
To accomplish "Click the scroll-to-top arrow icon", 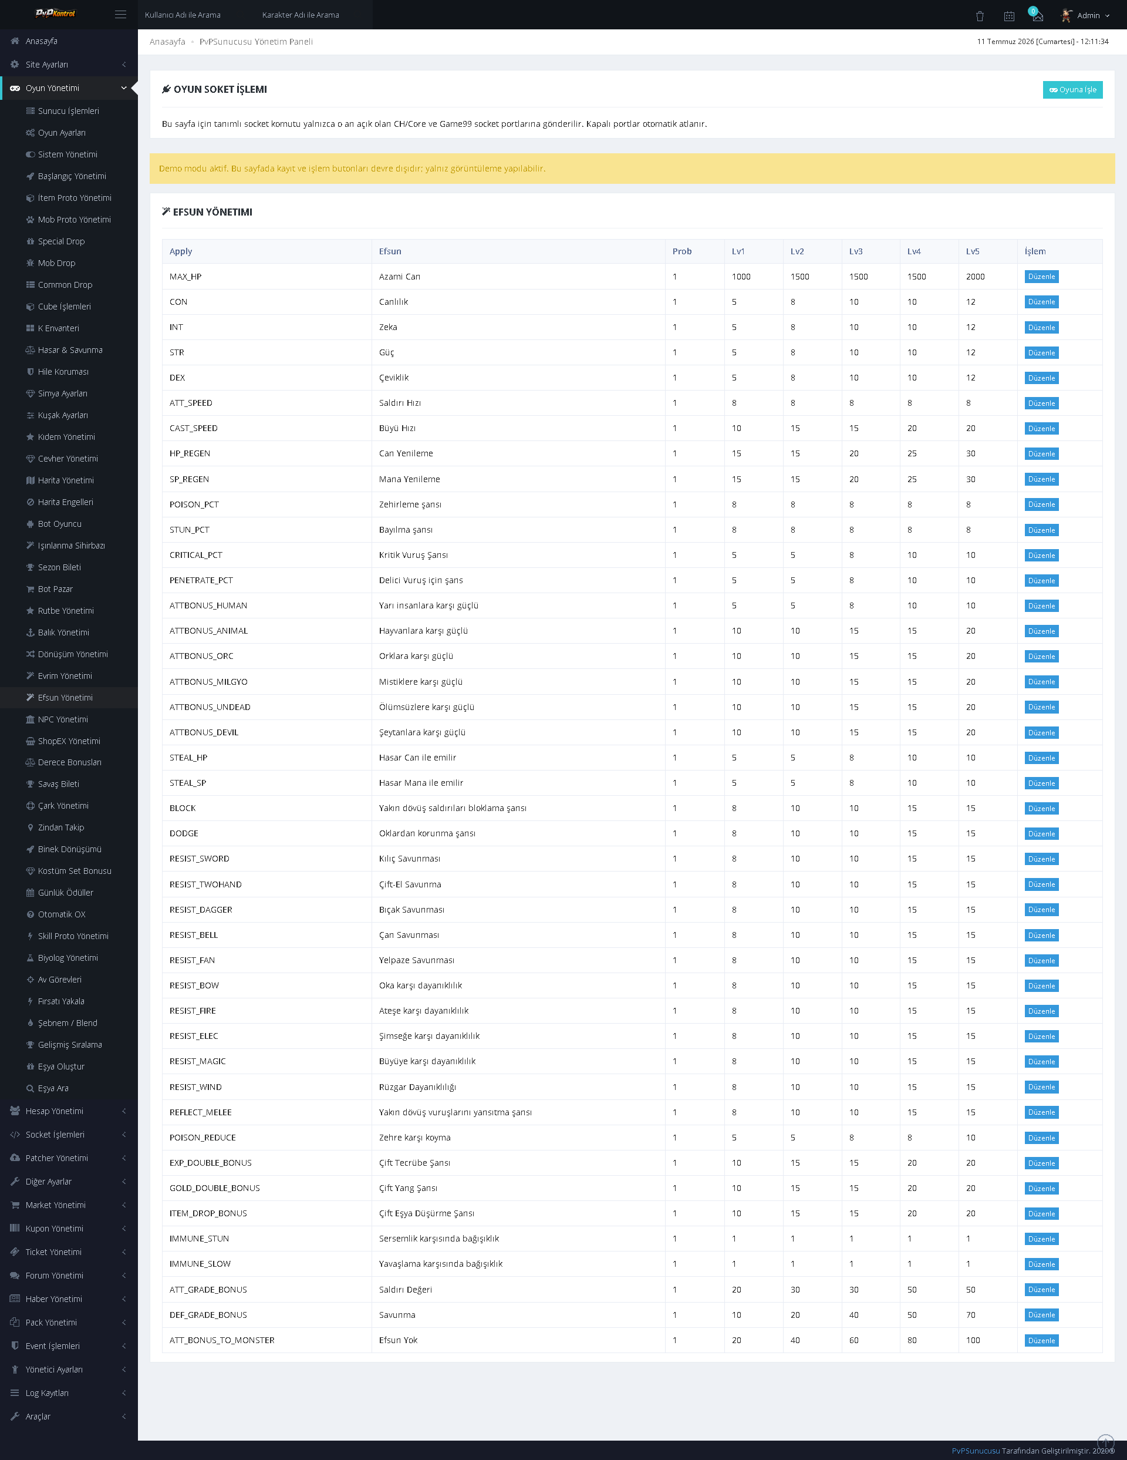I will [x=1106, y=1442].
